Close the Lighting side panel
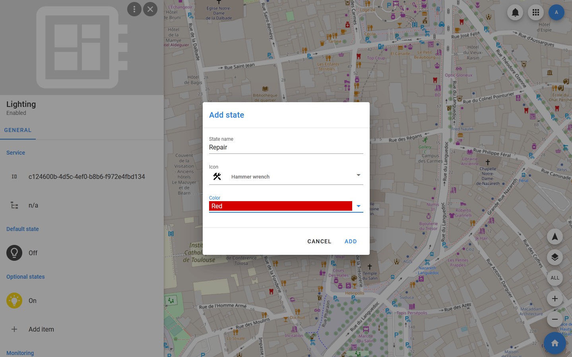572x357 pixels. [x=150, y=9]
